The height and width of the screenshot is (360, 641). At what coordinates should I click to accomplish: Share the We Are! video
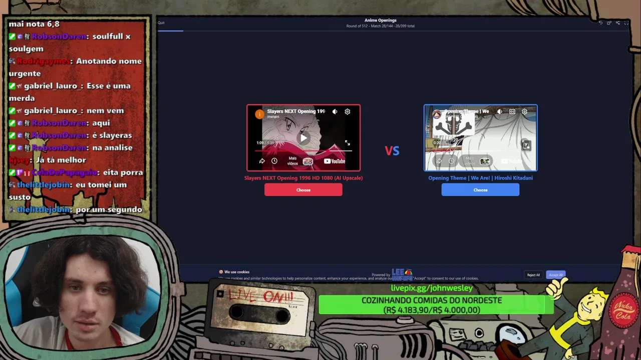[x=439, y=161]
